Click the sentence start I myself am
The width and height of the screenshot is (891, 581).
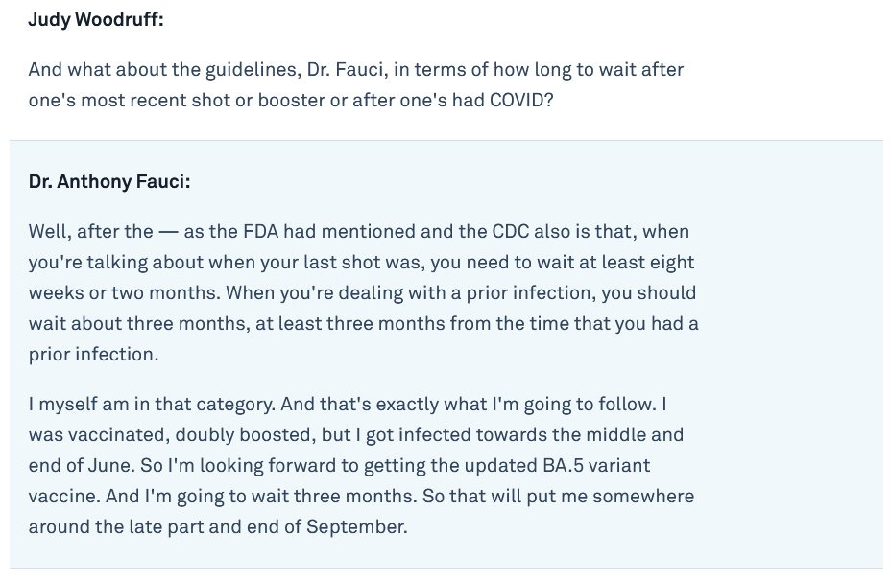click(79, 404)
